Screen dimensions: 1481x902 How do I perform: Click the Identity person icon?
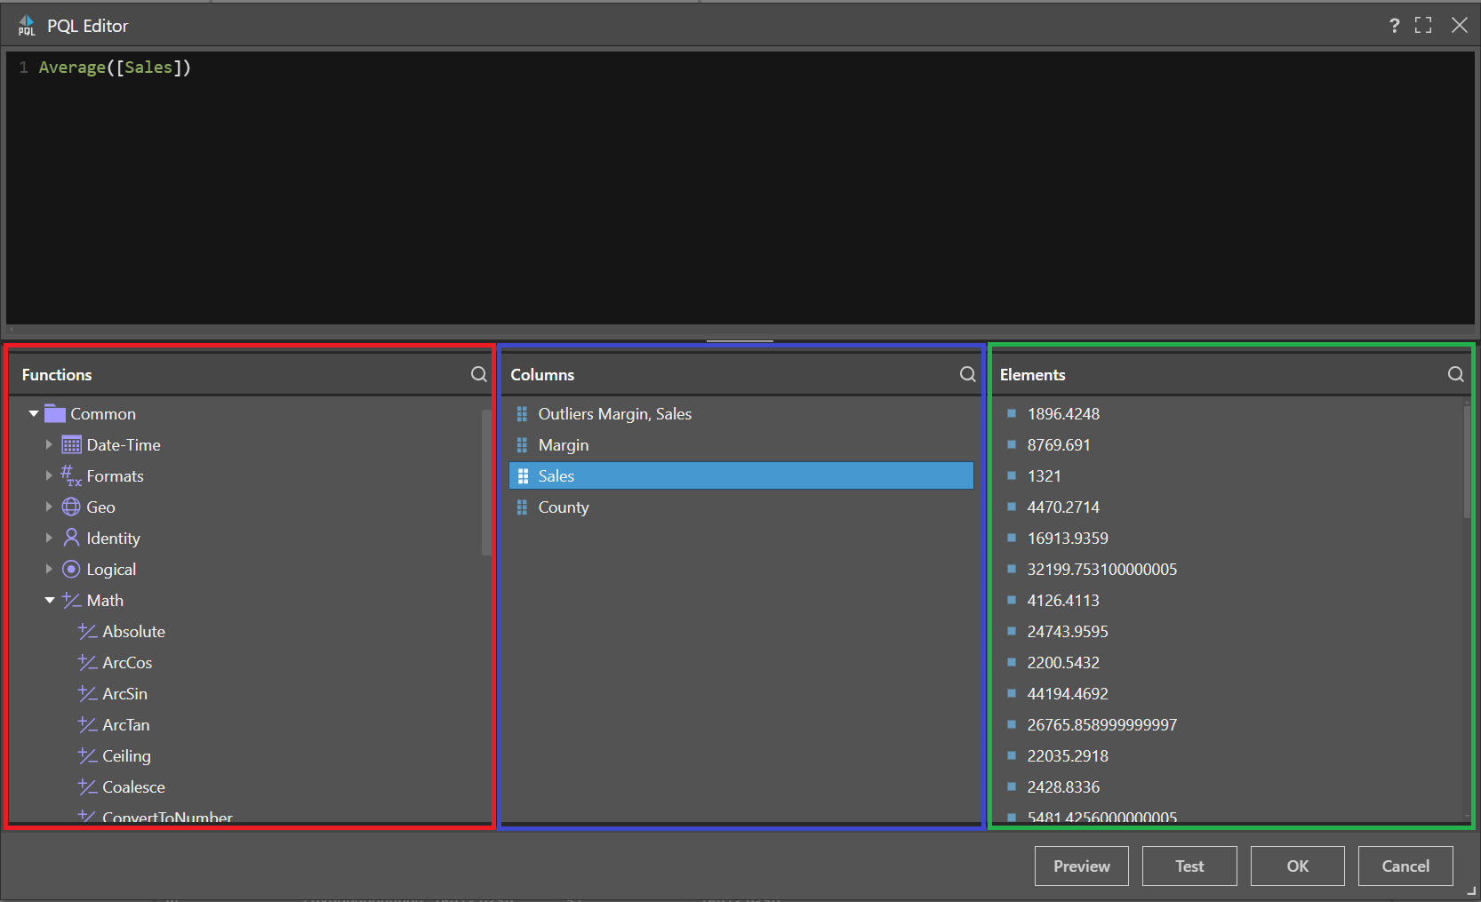coord(70,538)
